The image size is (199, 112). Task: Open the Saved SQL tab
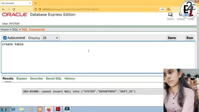(x=54, y=78)
